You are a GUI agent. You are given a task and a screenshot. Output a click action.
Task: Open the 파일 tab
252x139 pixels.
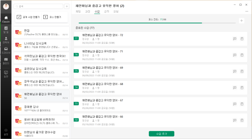pyautogui.click(x=116, y=11)
